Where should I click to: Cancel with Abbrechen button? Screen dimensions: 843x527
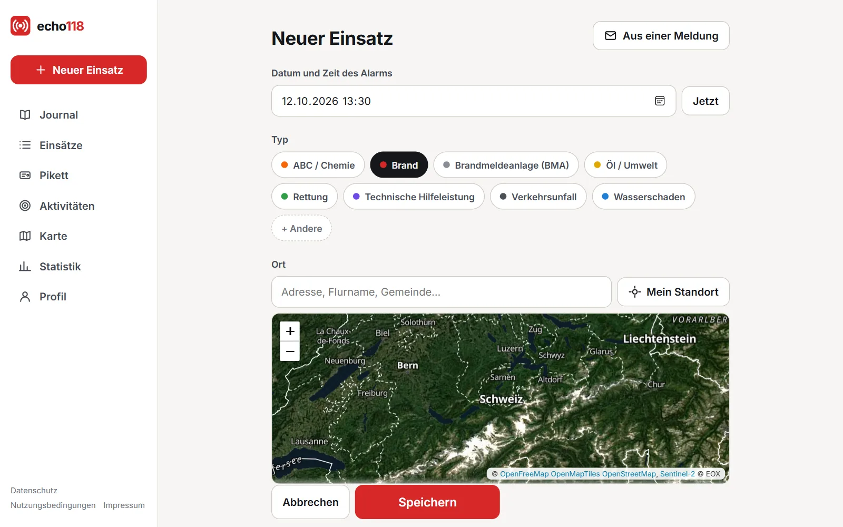310,502
